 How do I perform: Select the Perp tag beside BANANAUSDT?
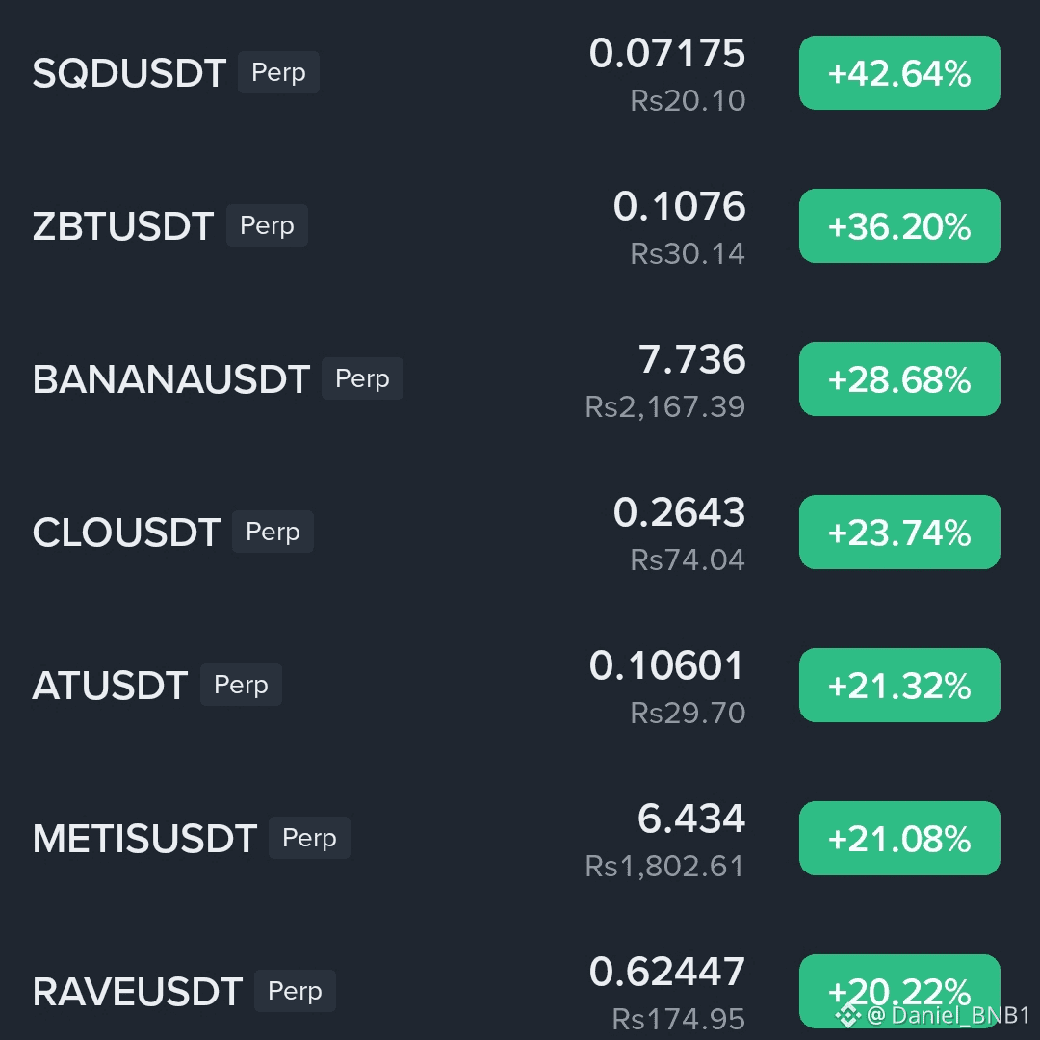pyautogui.click(x=362, y=378)
